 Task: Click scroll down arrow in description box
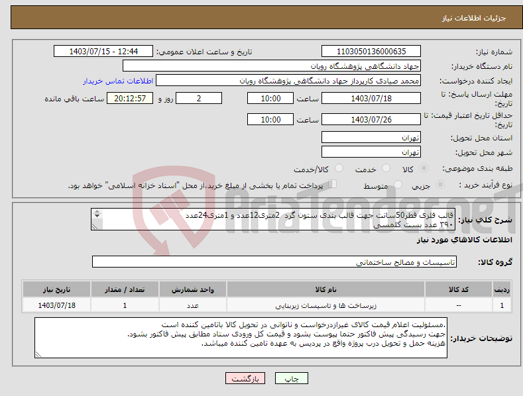pos(97,216)
